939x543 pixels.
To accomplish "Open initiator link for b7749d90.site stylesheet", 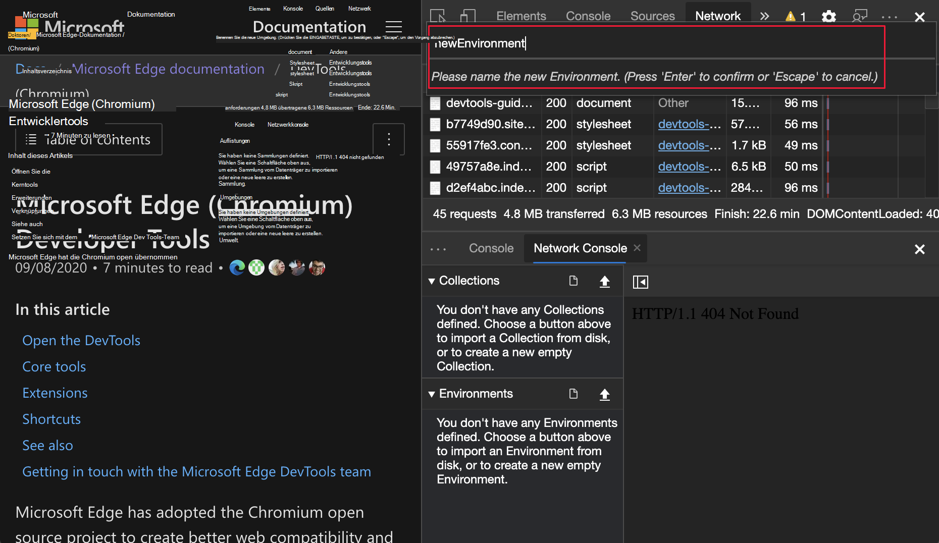I will (x=690, y=124).
